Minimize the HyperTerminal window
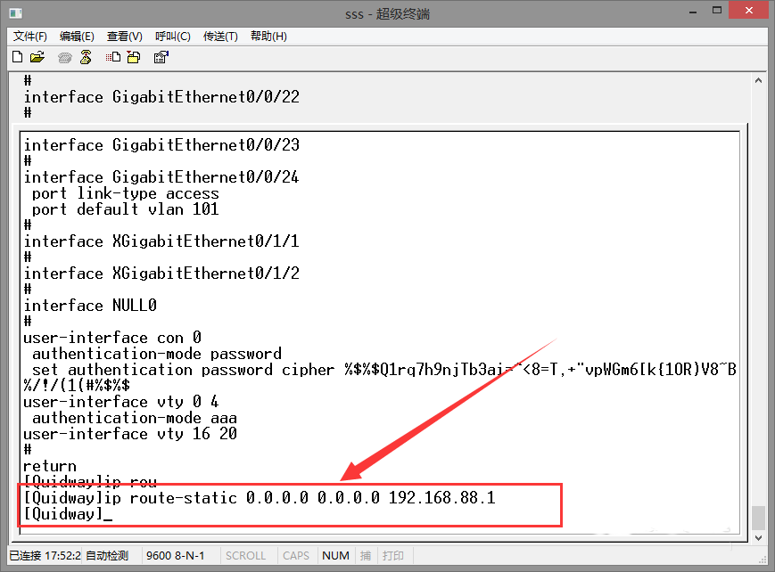 coord(693,11)
